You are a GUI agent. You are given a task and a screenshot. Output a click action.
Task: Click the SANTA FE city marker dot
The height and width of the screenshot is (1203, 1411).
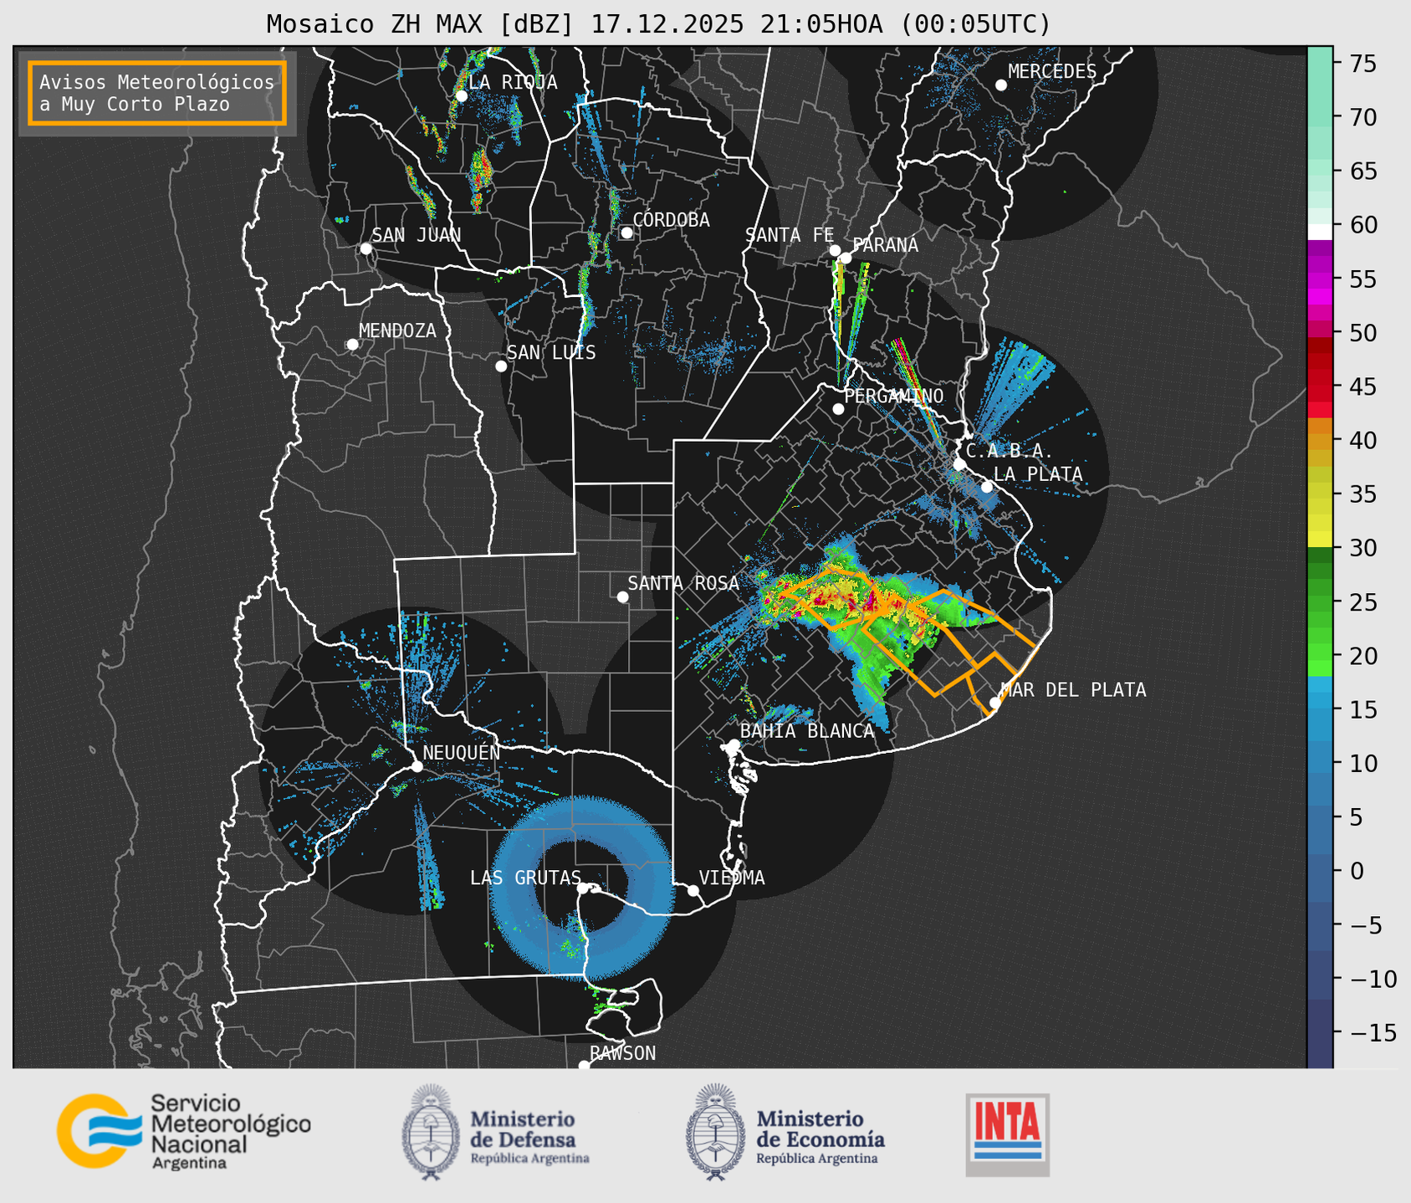point(835,250)
